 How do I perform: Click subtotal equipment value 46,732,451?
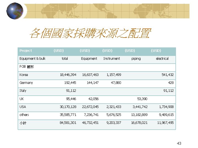click(90, 123)
